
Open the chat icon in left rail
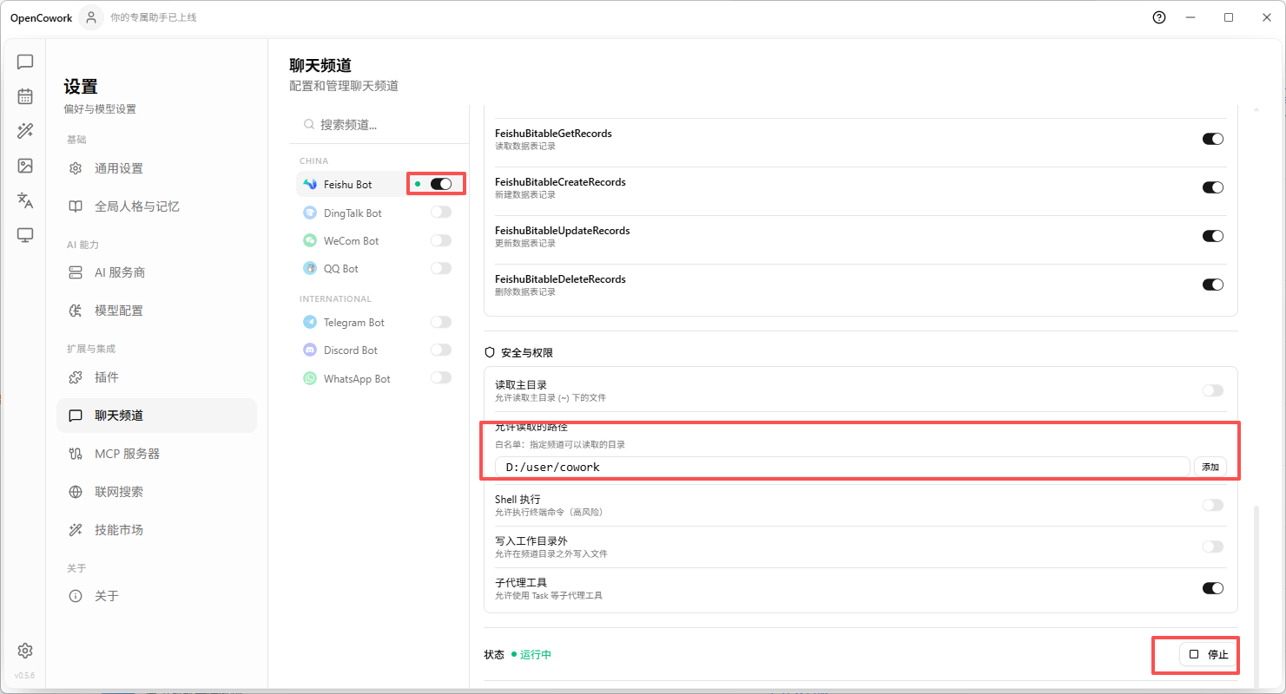click(x=25, y=62)
